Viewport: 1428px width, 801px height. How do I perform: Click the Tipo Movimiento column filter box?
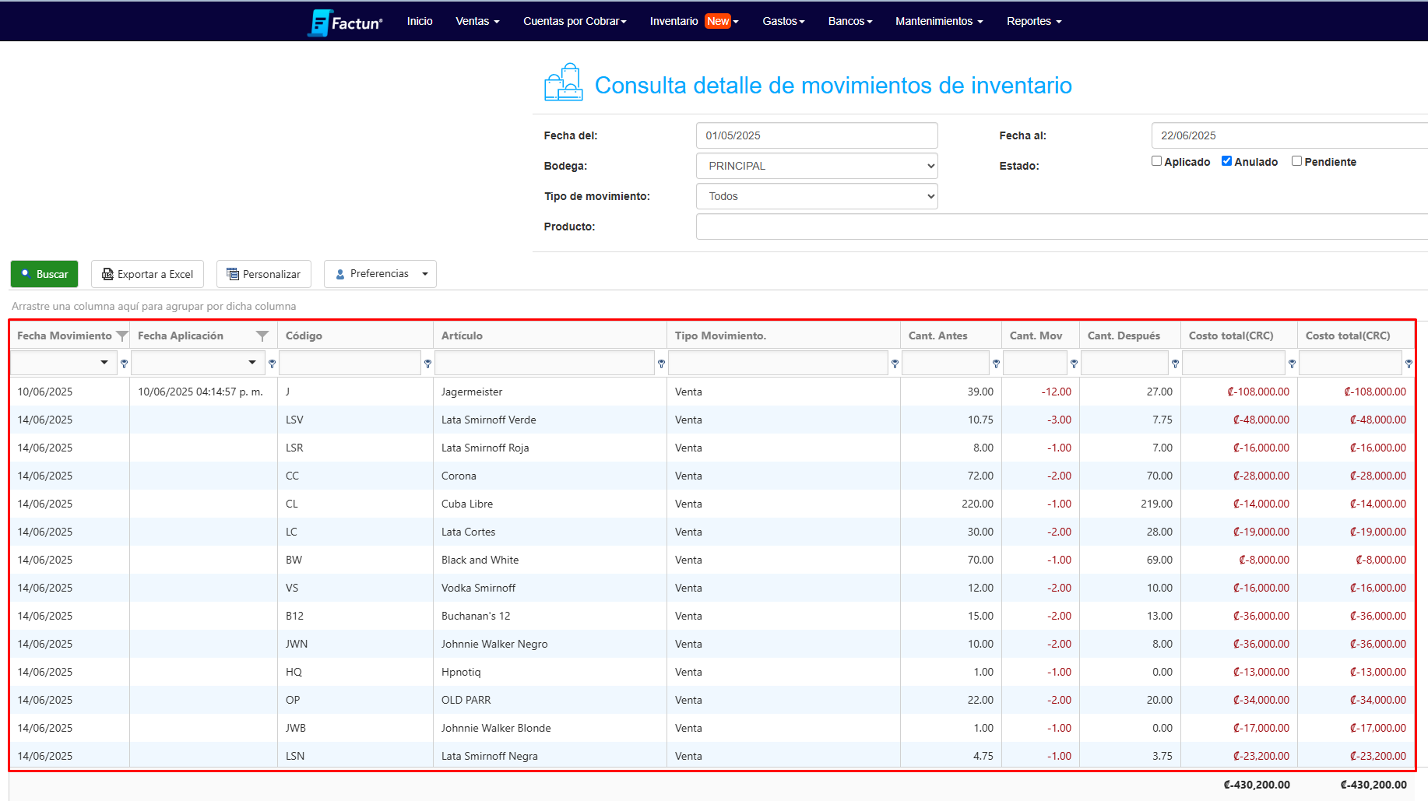point(779,363)
